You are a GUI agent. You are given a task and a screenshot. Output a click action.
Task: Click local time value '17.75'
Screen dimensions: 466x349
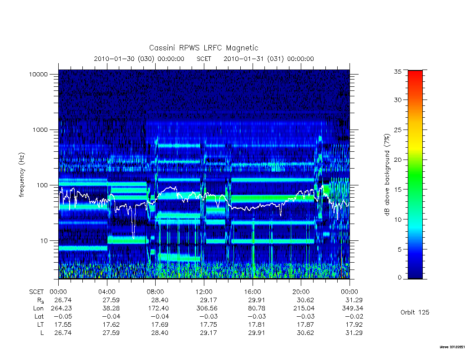(208, 324)
